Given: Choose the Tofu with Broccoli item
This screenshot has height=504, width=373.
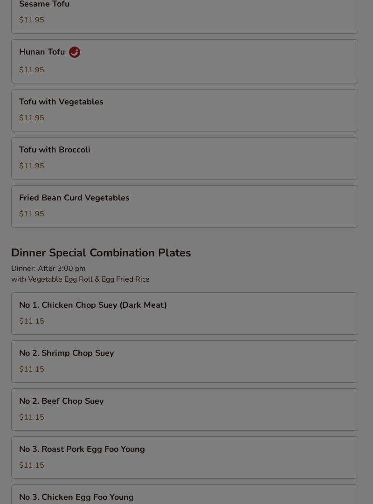Looking at the screenshot, I should point(55,150).
